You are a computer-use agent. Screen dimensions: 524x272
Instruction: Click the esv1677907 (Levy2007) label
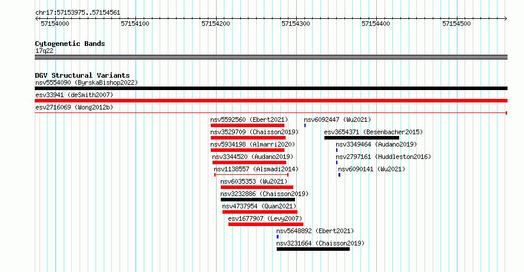[265, 218]
